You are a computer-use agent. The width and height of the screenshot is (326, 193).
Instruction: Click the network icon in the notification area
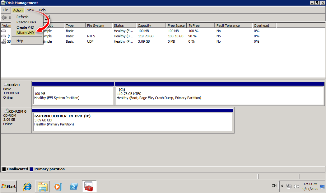289,186
